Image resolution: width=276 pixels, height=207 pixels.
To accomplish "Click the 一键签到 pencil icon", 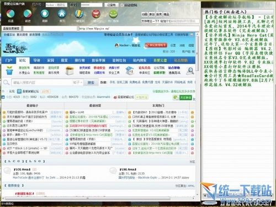I will tap(79, 13).
